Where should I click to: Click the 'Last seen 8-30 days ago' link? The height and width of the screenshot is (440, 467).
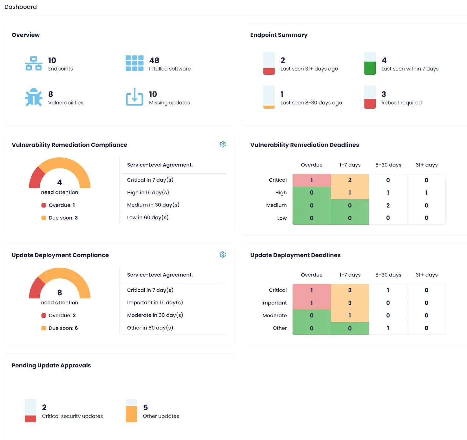[311, 103]
